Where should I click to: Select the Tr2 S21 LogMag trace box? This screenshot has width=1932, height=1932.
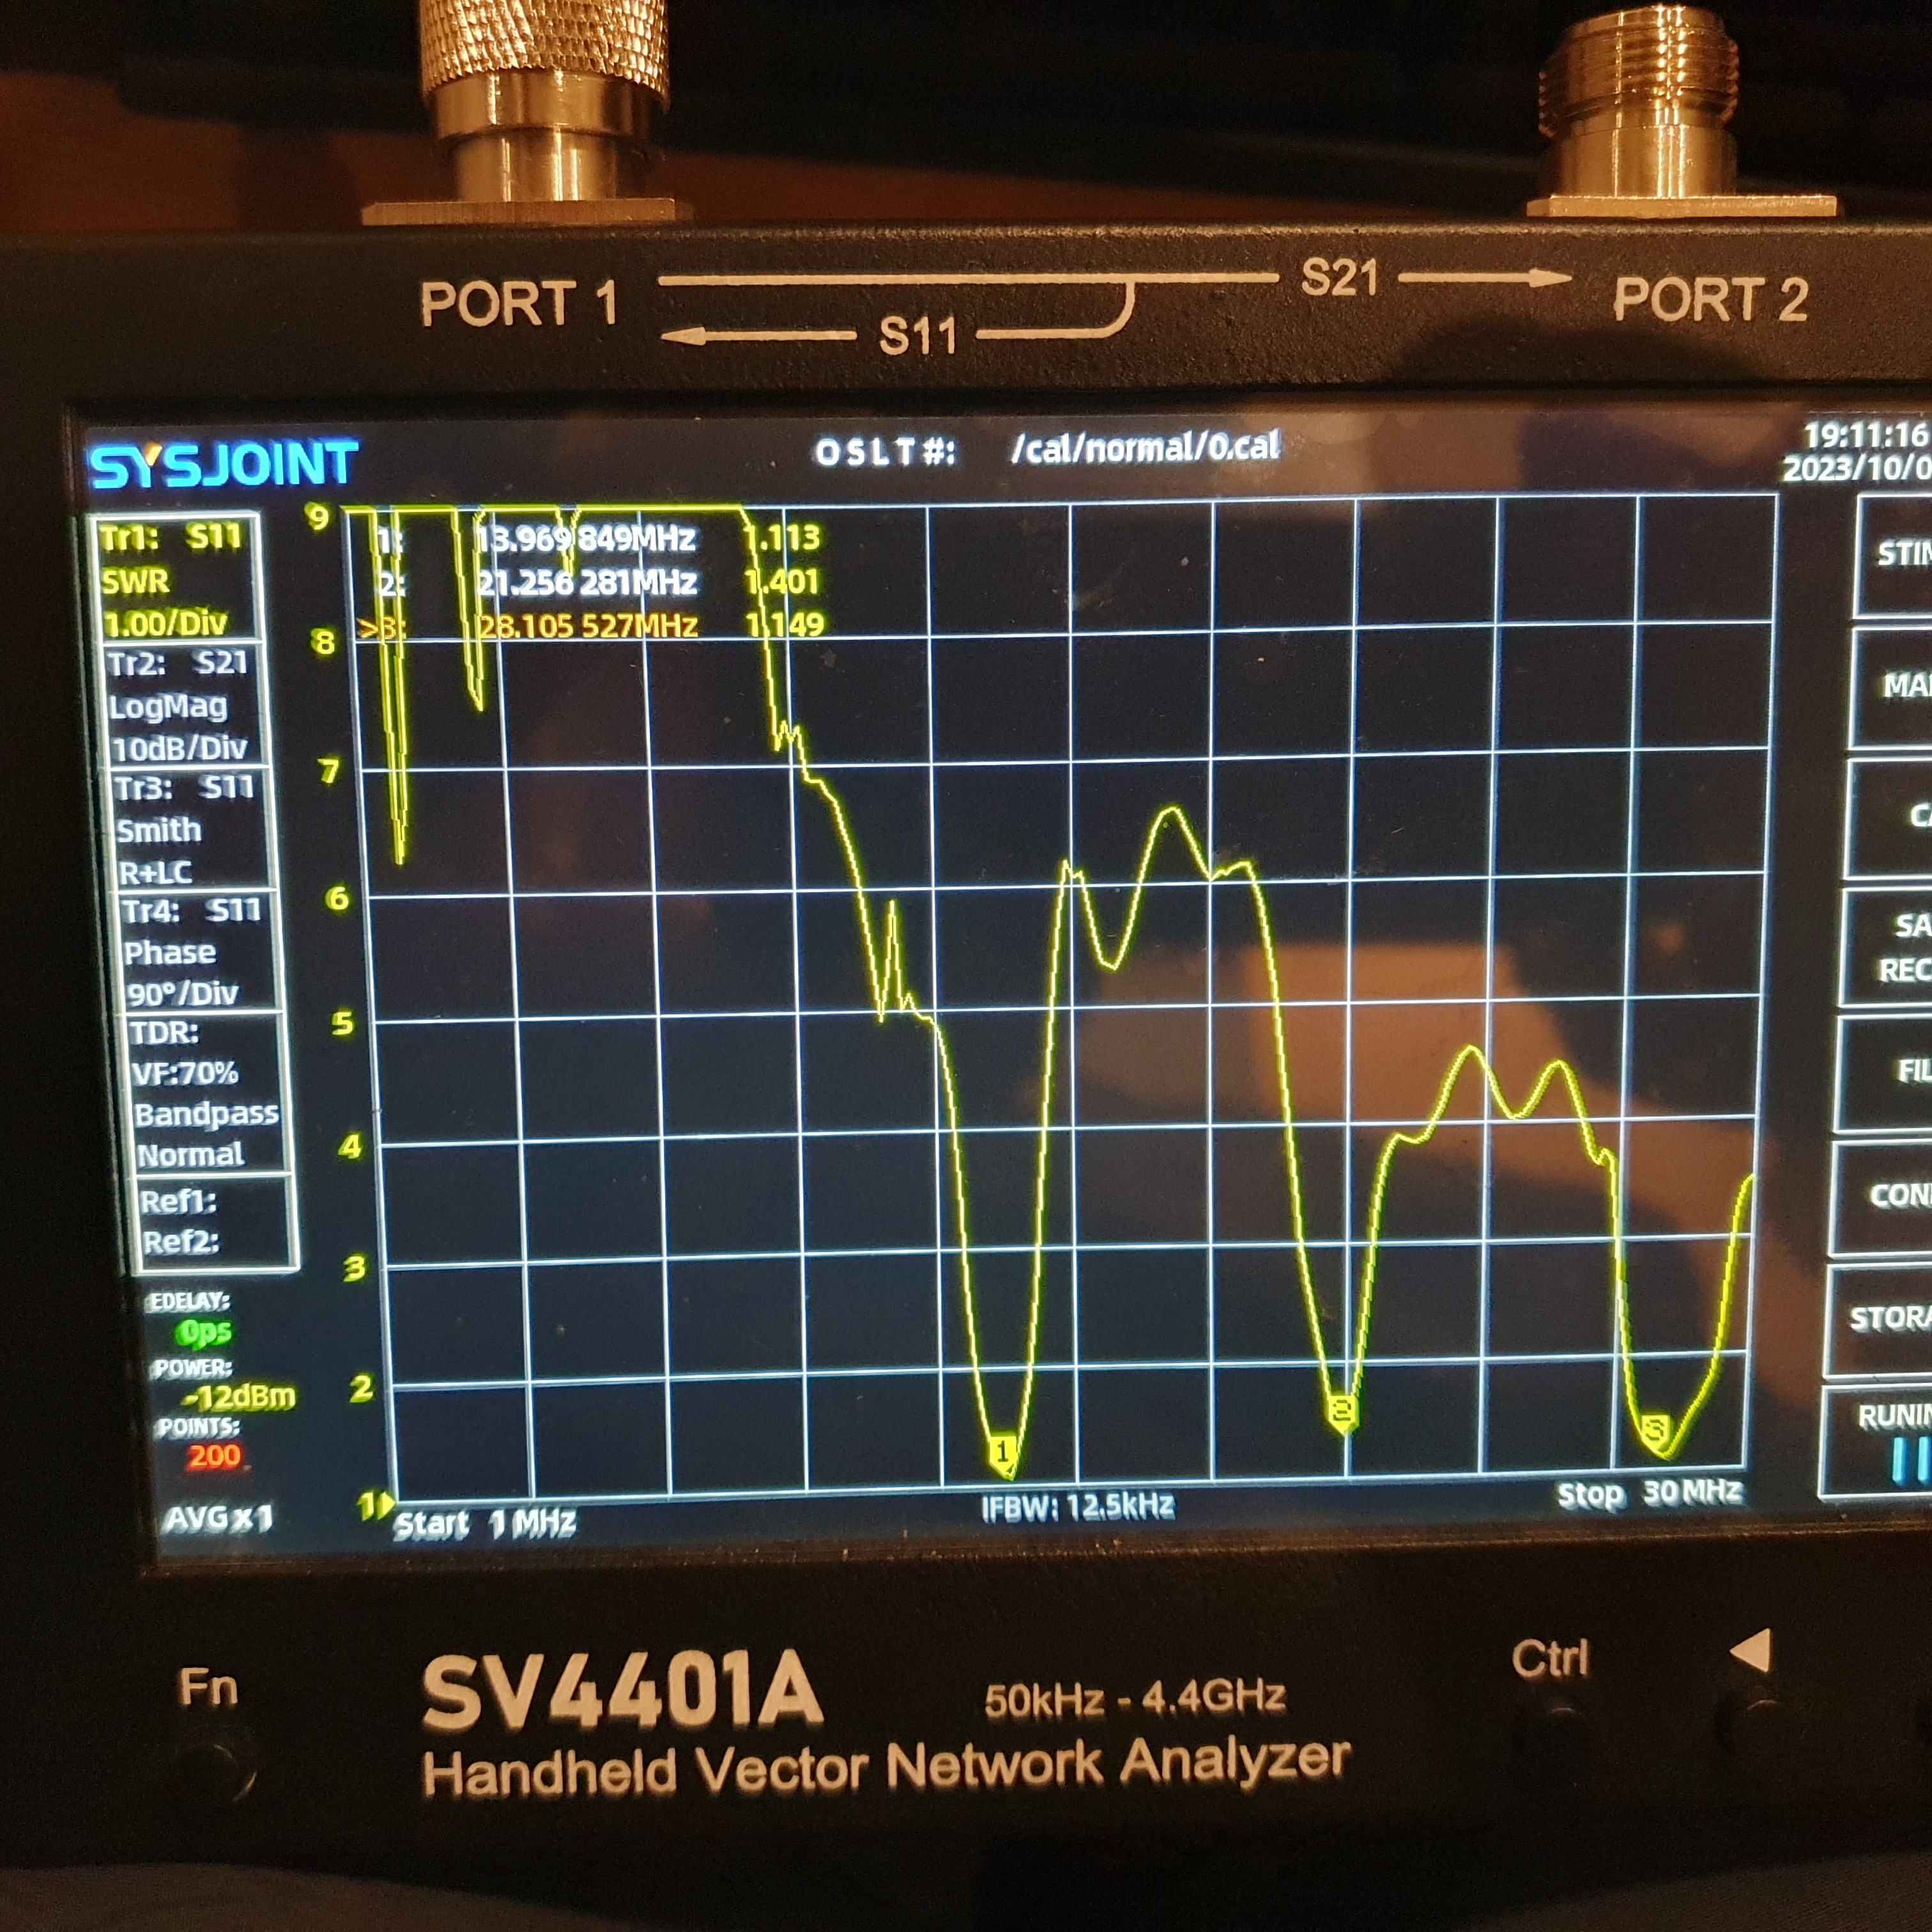pyautogui.click(x=186, y=705)
